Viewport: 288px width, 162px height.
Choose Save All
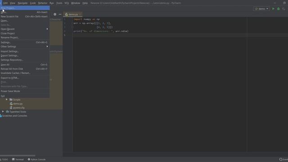tap(25, 65)
